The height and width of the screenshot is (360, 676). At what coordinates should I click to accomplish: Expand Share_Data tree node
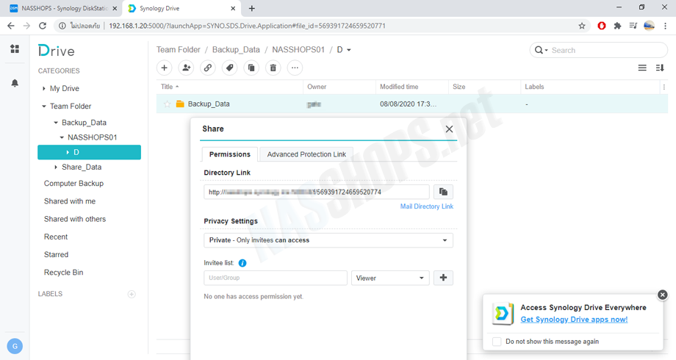pyautogui.click(x=56, y=167)
